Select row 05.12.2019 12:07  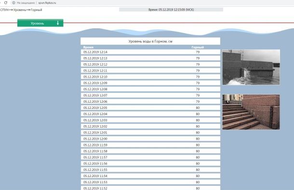[150, 95]
